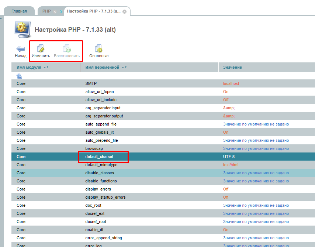The width and height of the screenshot is (315, 247).
Task: Switch to the PHP tab
Action: point(46,11)
